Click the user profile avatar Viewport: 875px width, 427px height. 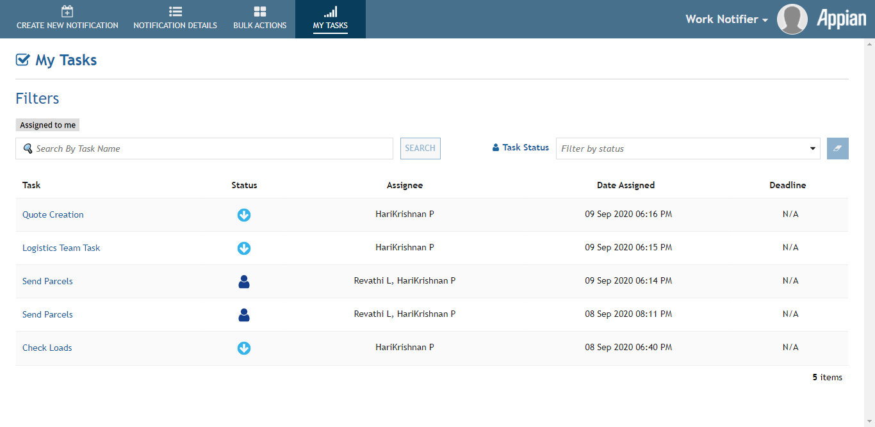[x=792, y=19]
